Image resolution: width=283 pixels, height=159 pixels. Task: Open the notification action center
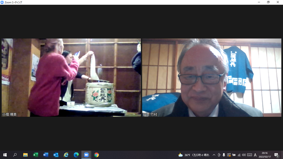click(x=276, y=155)
